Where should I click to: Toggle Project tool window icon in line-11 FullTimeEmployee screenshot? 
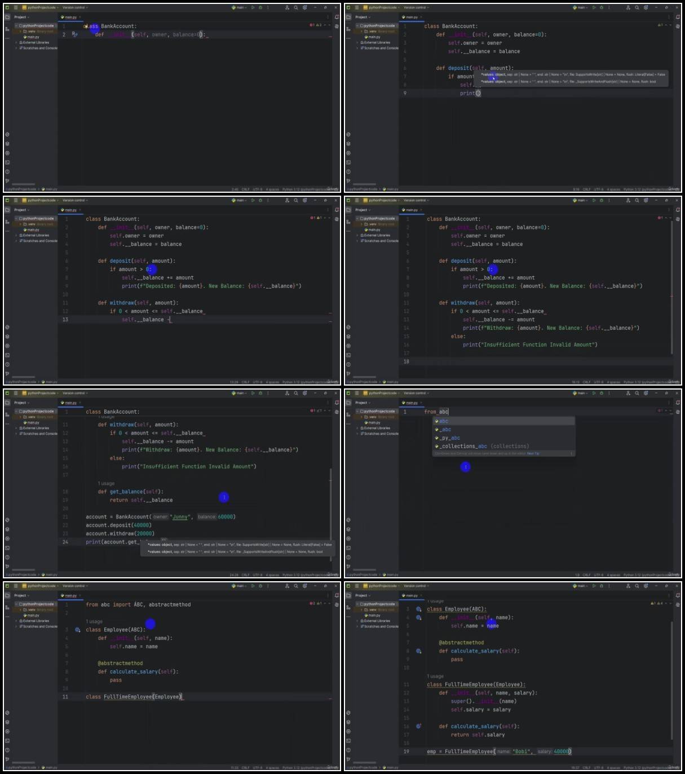click(7, 595)
